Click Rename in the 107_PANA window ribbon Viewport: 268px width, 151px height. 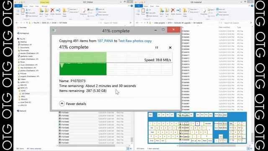click(58, 11)
